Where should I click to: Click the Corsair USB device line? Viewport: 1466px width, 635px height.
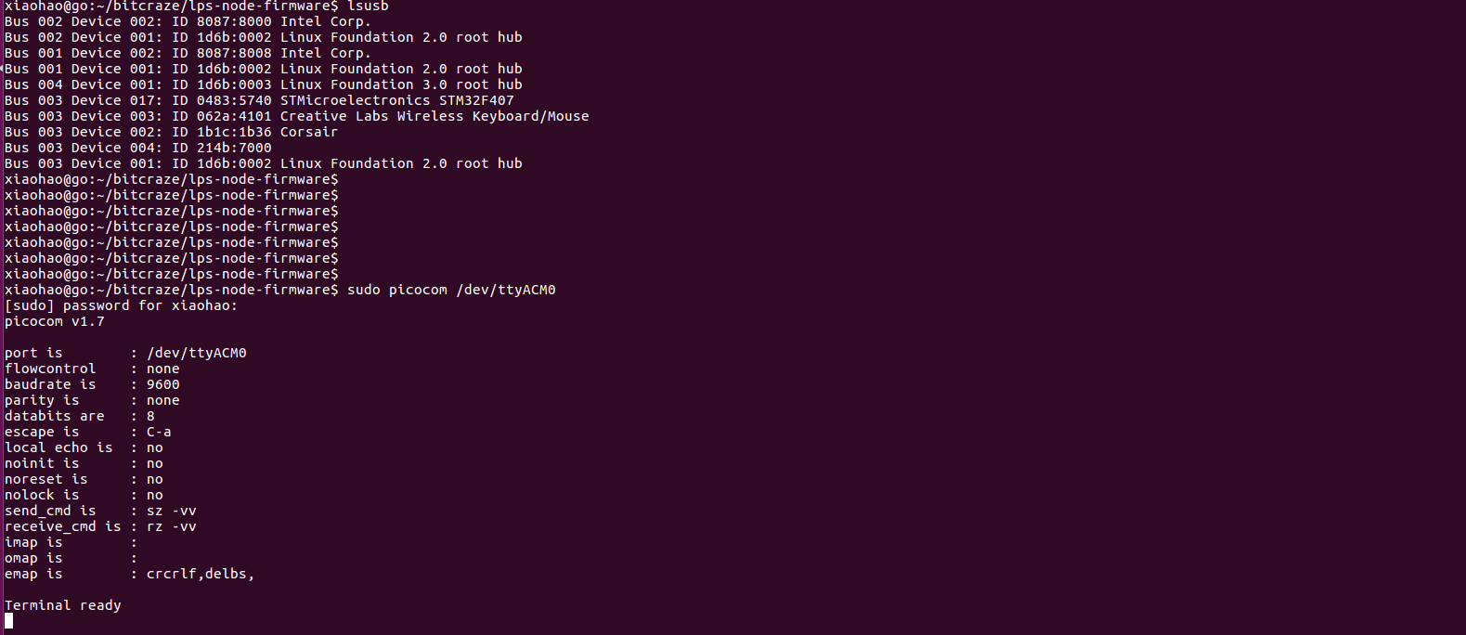coord(171,132)
